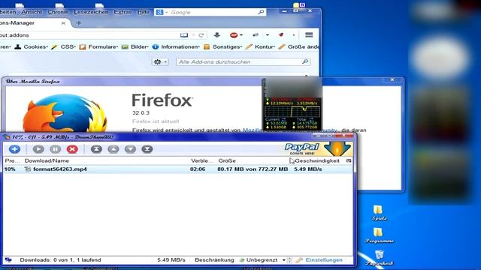Click magnifier in add-ons search box
The height and width of the screenshot is (270, 481).
click(x=305, y=61)
